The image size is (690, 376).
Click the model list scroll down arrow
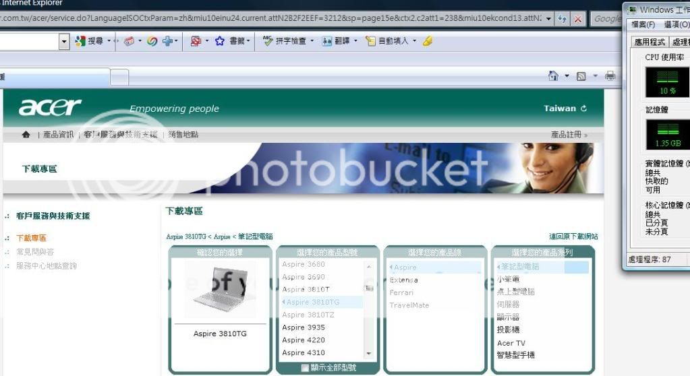click(x=369, y=354)
